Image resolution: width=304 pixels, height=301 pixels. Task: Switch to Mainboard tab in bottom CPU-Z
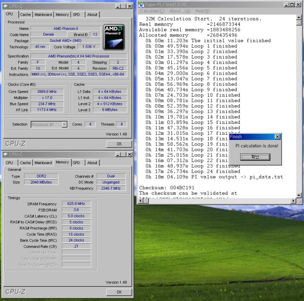coord(43,163)
